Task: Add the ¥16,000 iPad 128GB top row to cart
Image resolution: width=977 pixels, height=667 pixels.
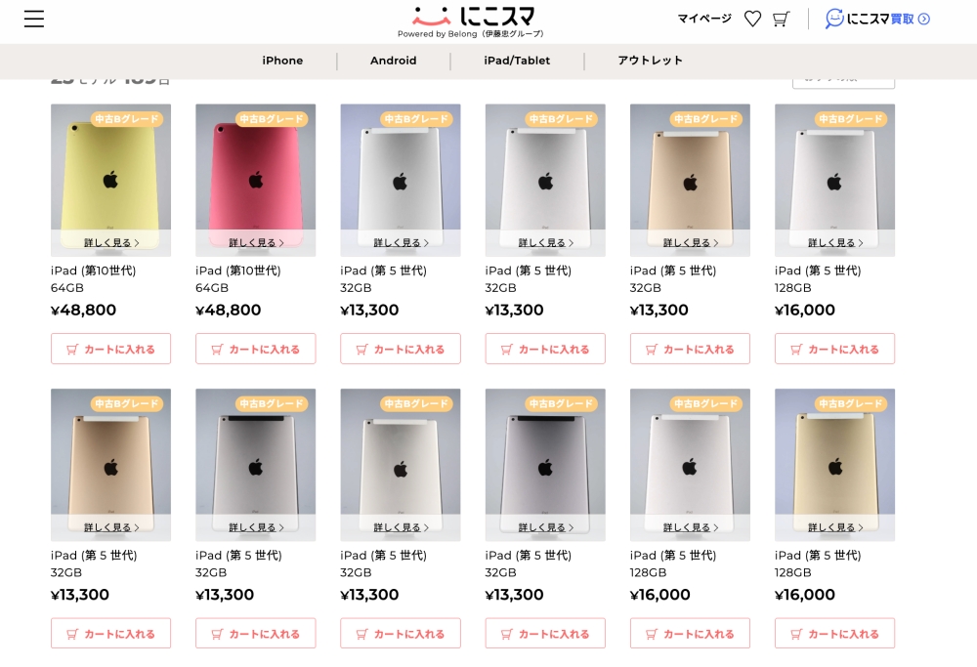Action: (x=834, y=349)
